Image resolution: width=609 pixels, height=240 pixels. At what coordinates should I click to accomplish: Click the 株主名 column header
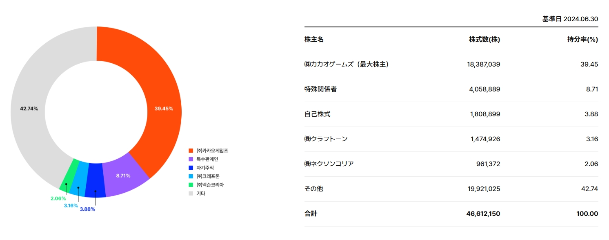(314, 40)
